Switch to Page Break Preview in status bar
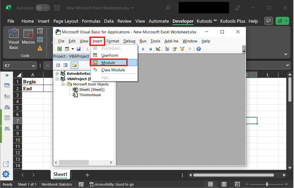 click(x=237, y=184)
